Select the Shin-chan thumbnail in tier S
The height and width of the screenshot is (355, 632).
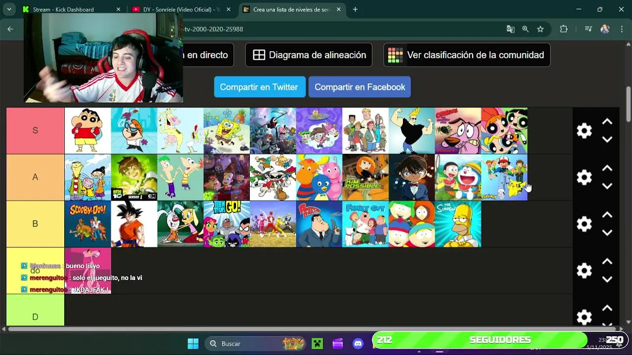click(88, 131)
